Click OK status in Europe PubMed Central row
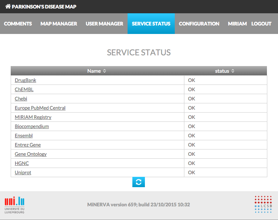 (x=191, y=108)
